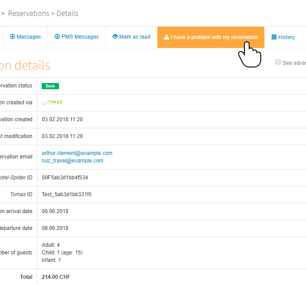Viewport: 306px width, 285px height.
Task: Click the download icon beside PMS Messages
Action: 57,37
